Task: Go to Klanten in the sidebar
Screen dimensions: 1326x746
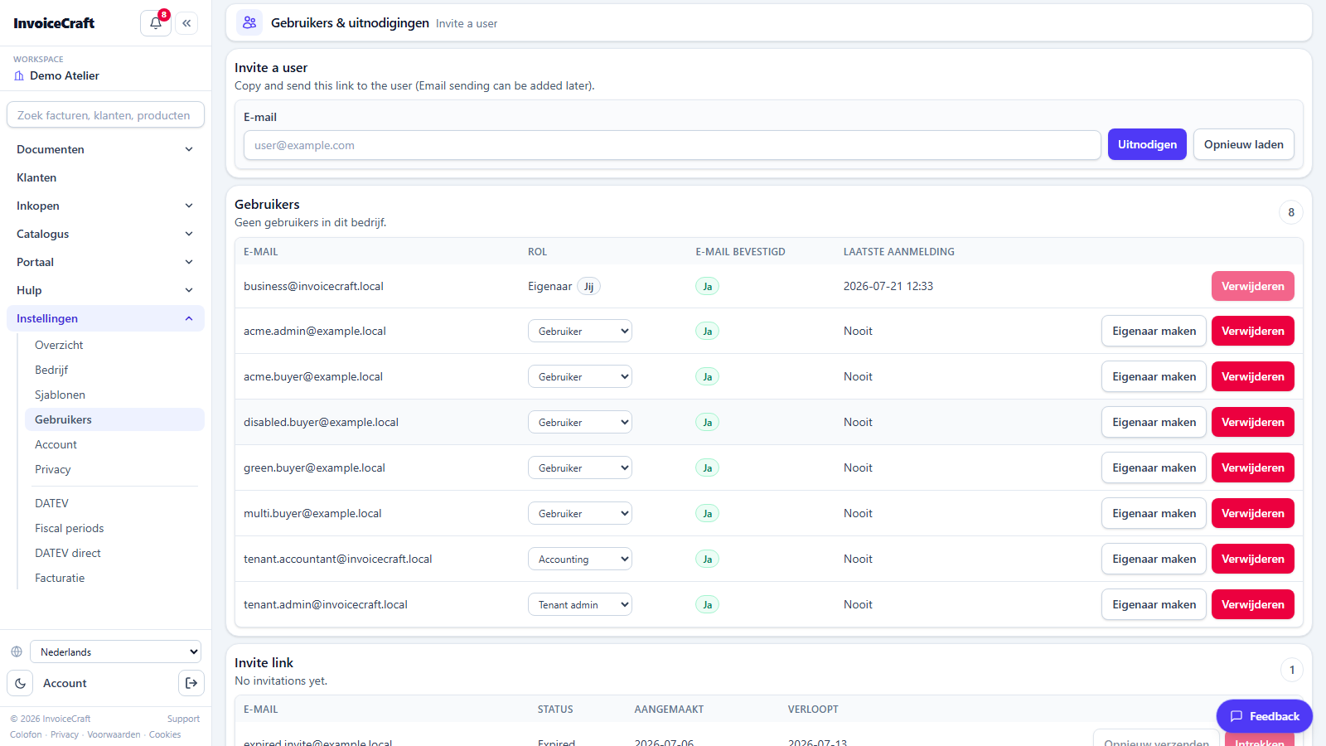Action: [x=105, y=177]
